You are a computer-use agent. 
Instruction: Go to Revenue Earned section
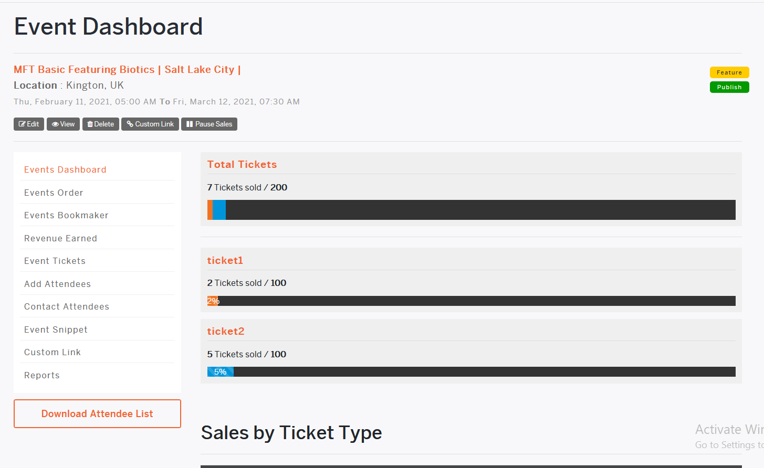point(60,238)
